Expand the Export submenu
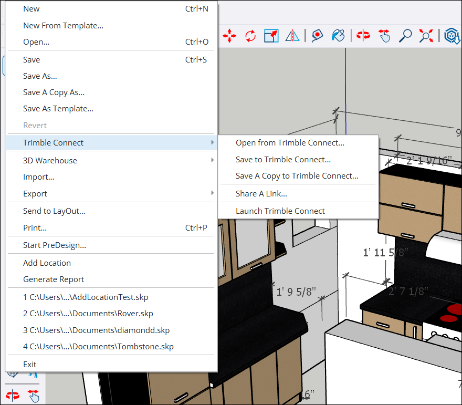 pyautogui.click(x=213, y=193)
